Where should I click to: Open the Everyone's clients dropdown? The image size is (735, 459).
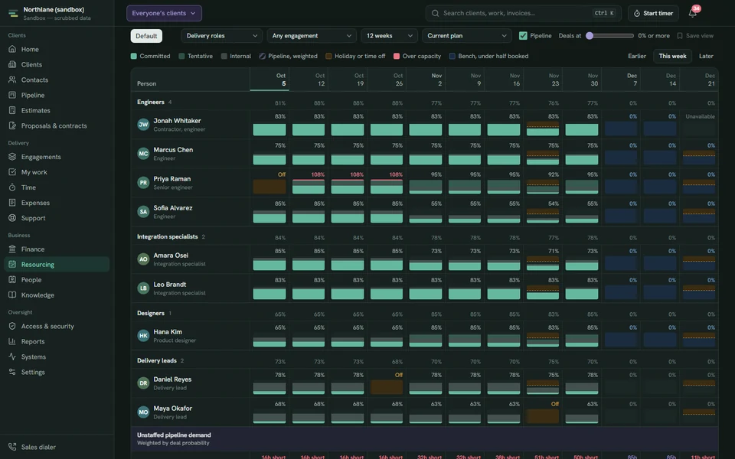(164, 13)
